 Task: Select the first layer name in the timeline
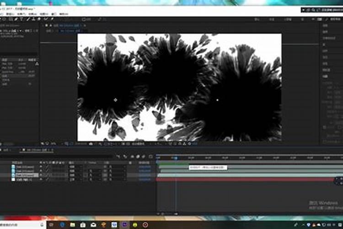pyautogui.click(x=25, y=167)
